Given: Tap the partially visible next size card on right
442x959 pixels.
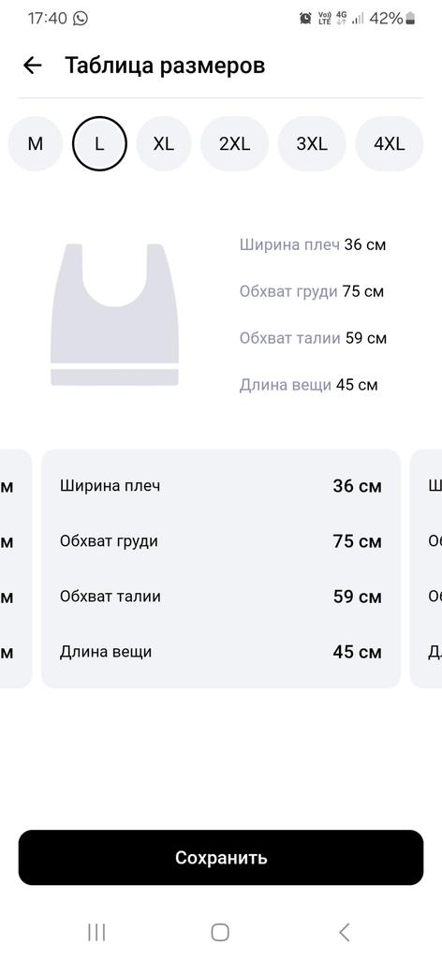Looking at the screenshot, I should point(426,568).
